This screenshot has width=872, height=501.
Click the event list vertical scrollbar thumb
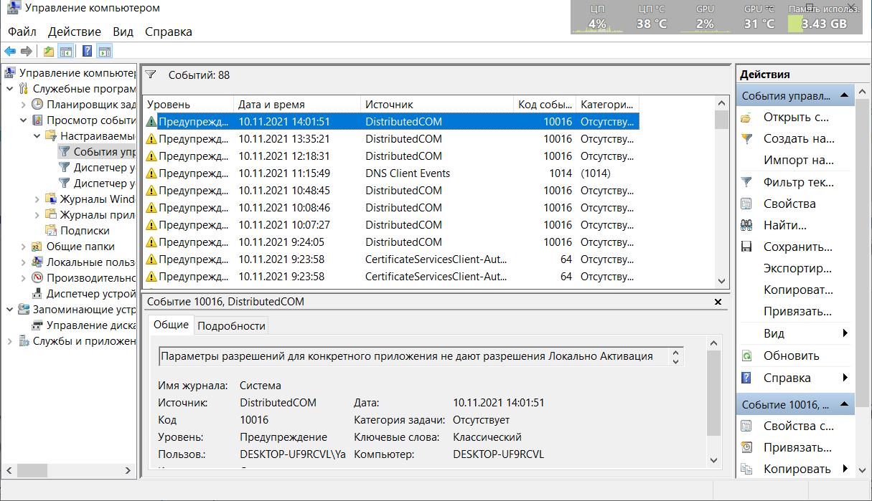point(721,119)
